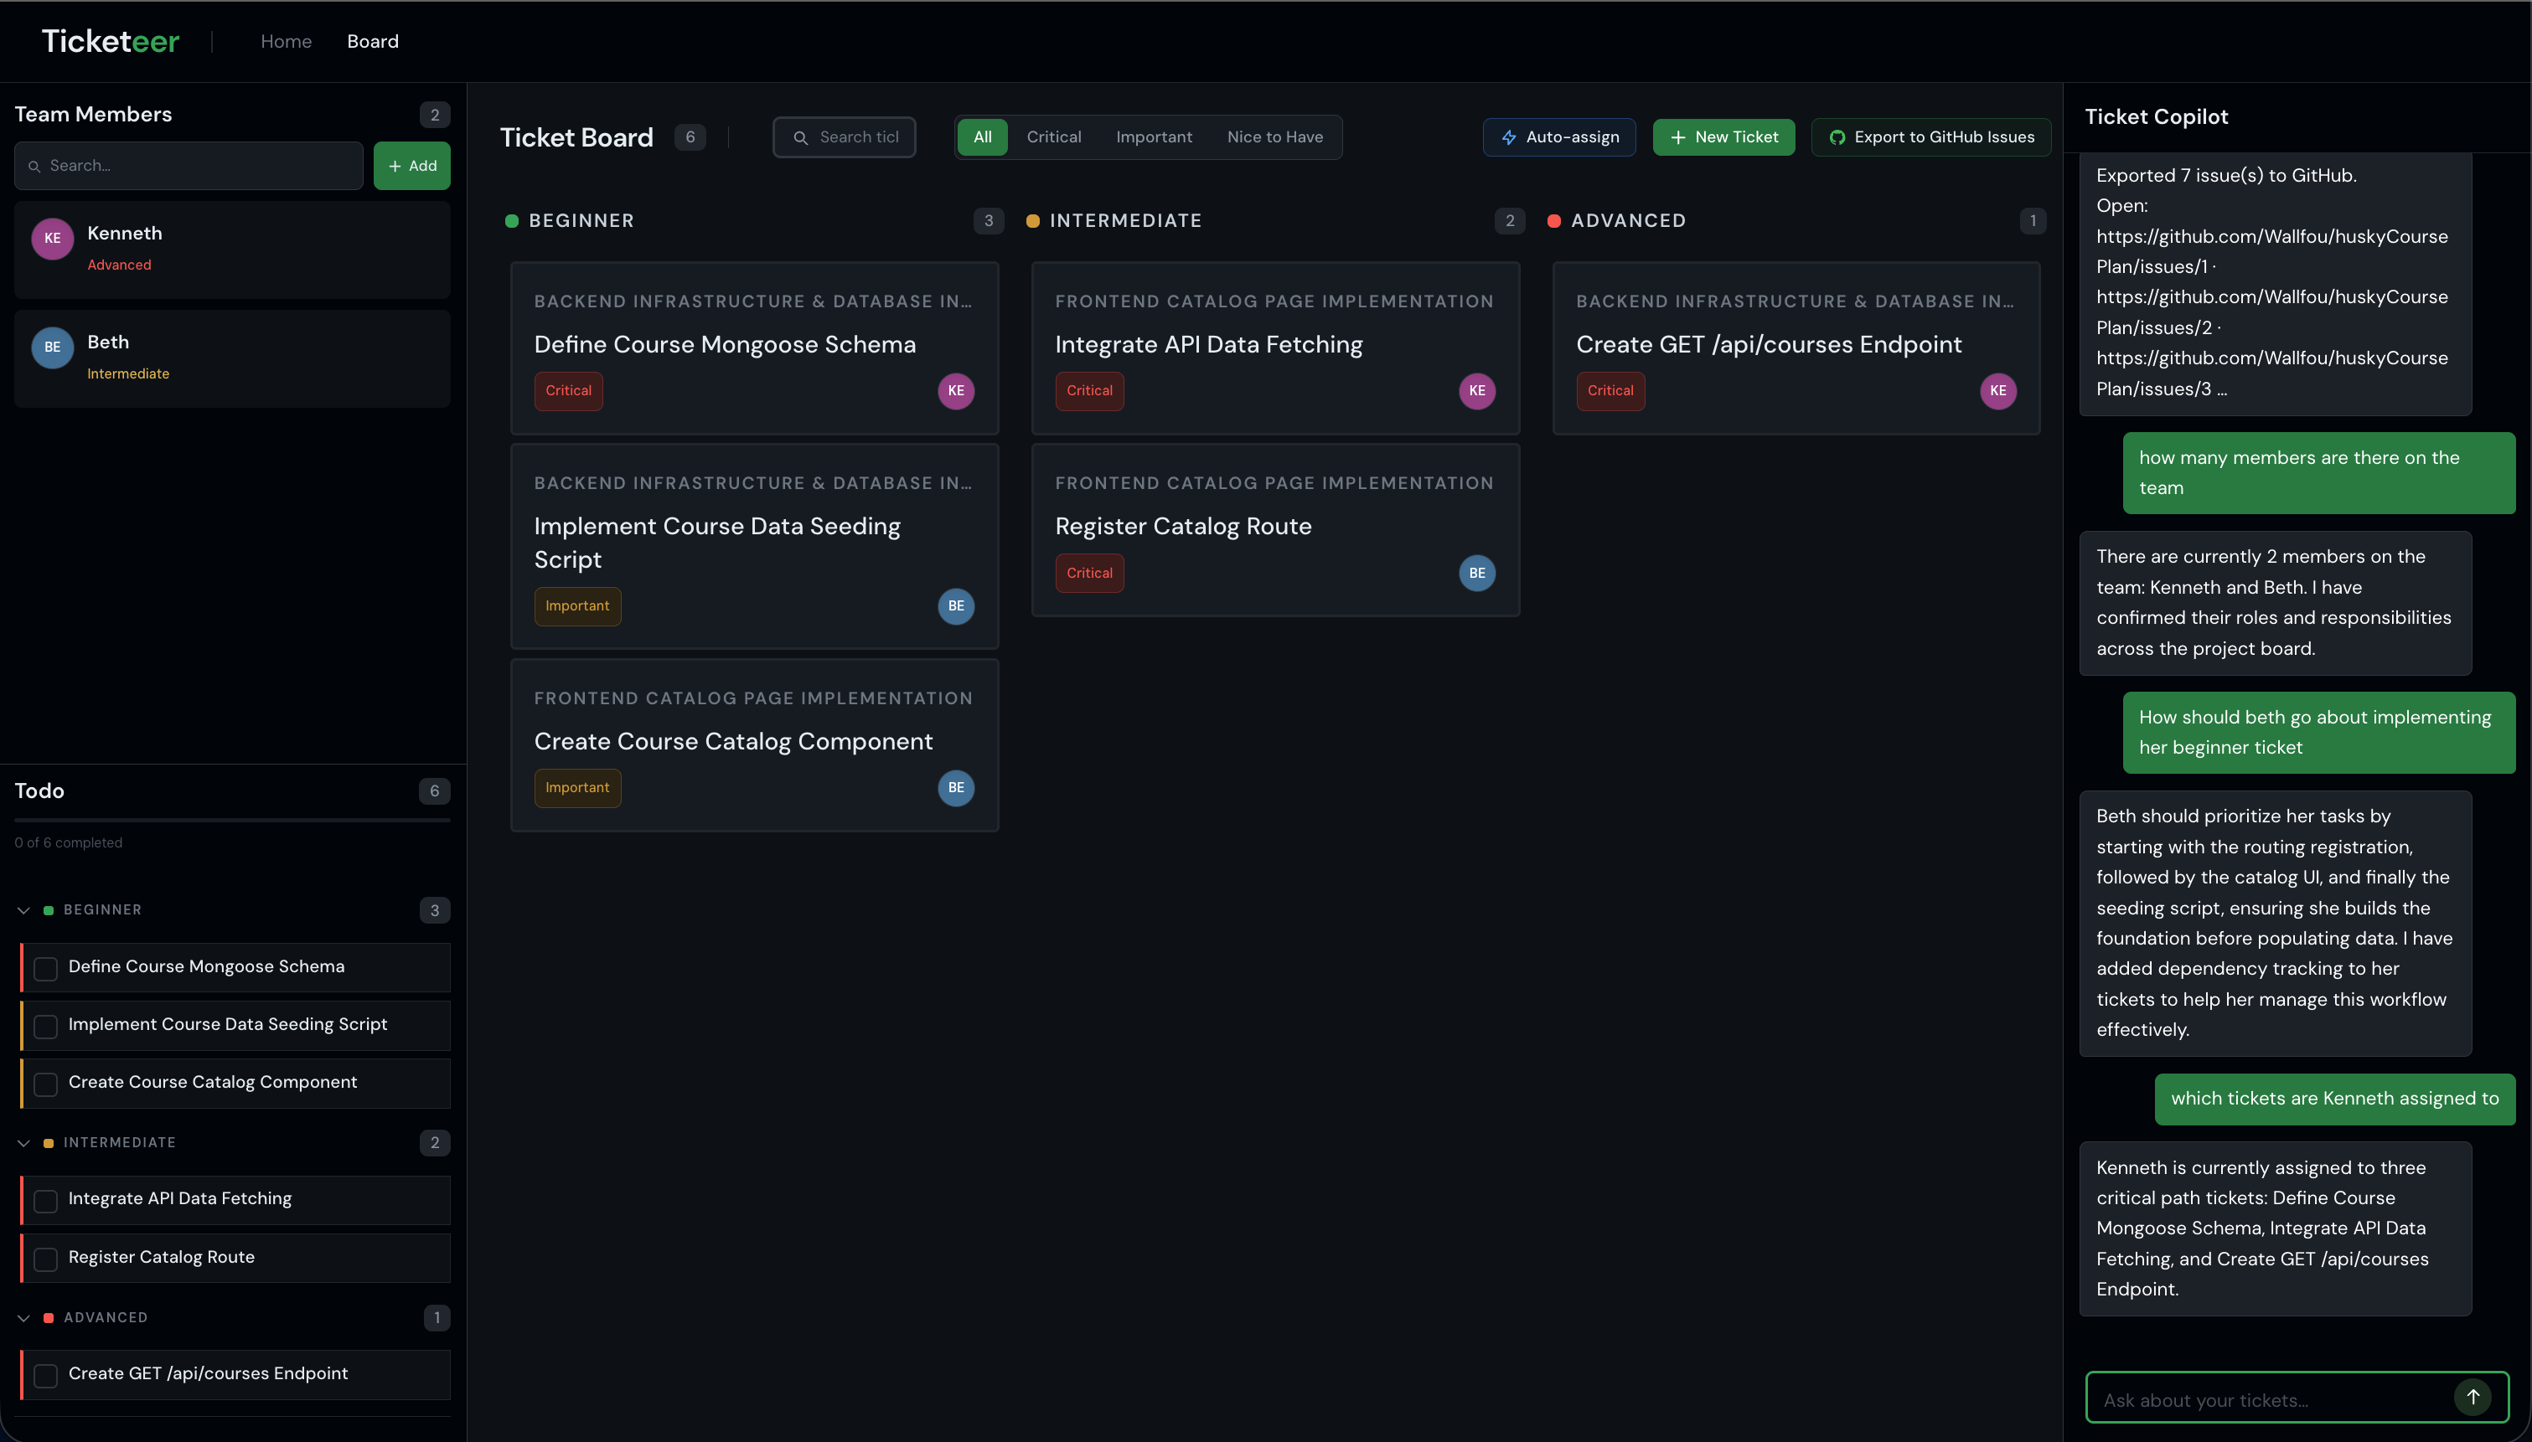Click Export to GitHub Issues button

pyautogui.click(x=1930, y=136)
